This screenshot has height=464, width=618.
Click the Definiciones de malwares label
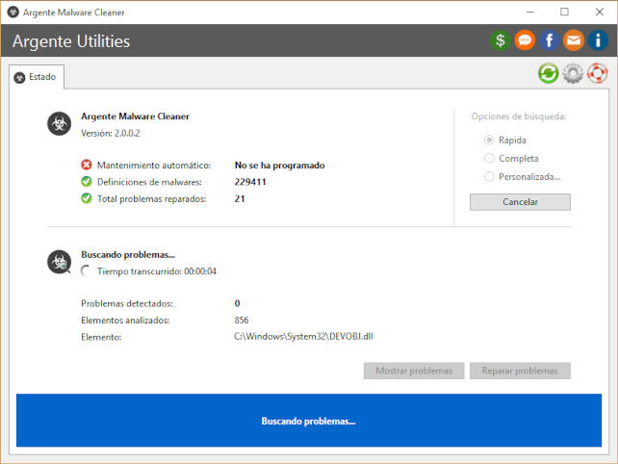click(149, 182)
